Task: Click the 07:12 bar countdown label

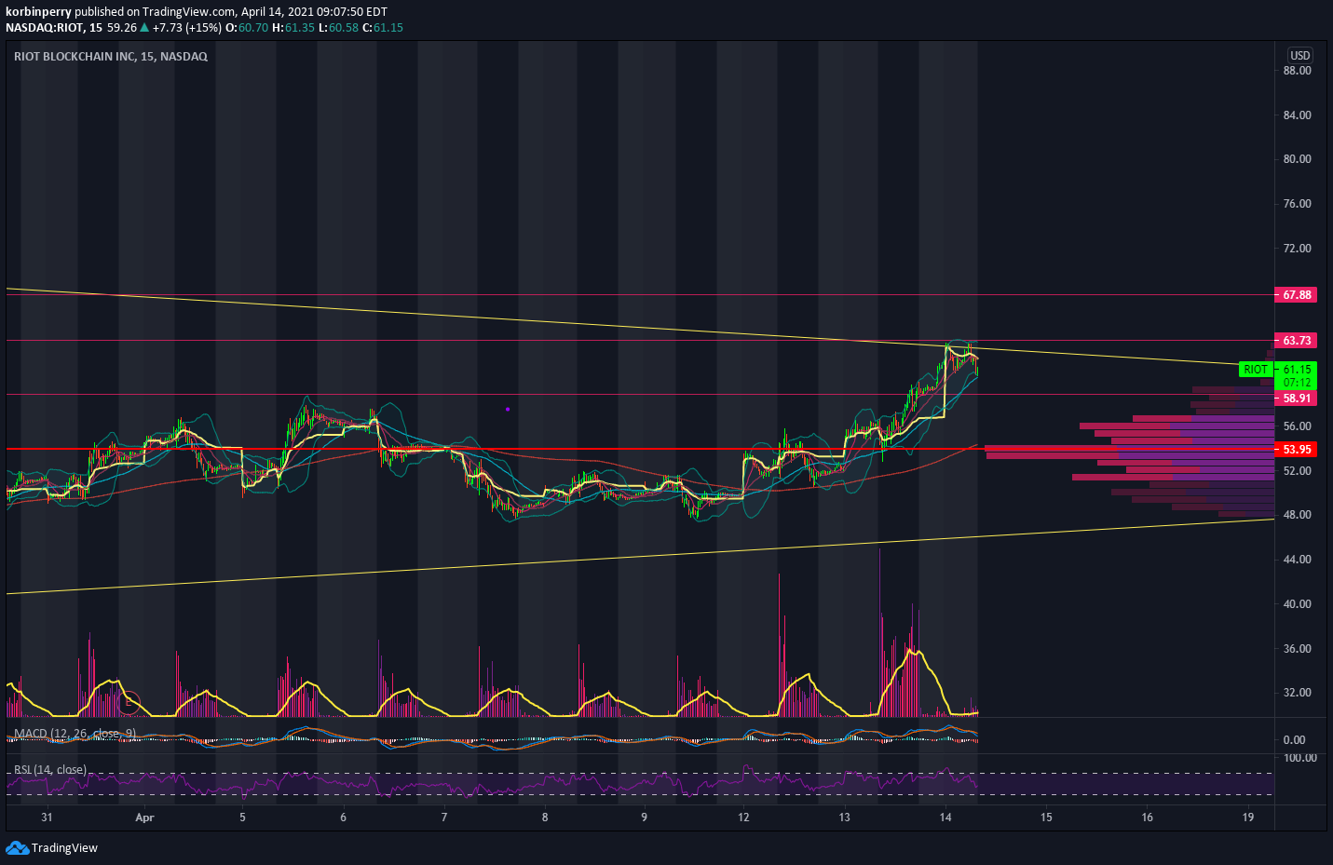Action: click(1297, 383)
